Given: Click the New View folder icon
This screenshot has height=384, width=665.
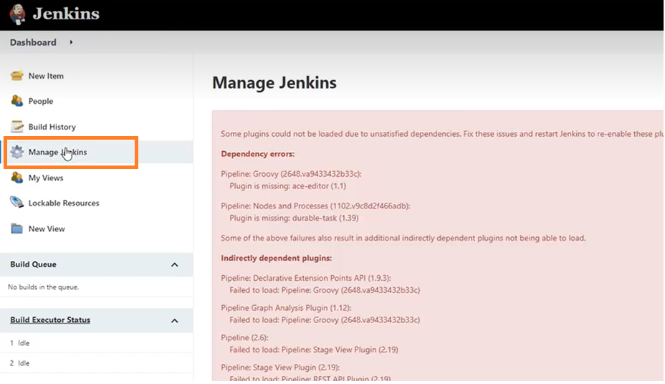Looking at the screenshot, I should [x=17, y=229].
